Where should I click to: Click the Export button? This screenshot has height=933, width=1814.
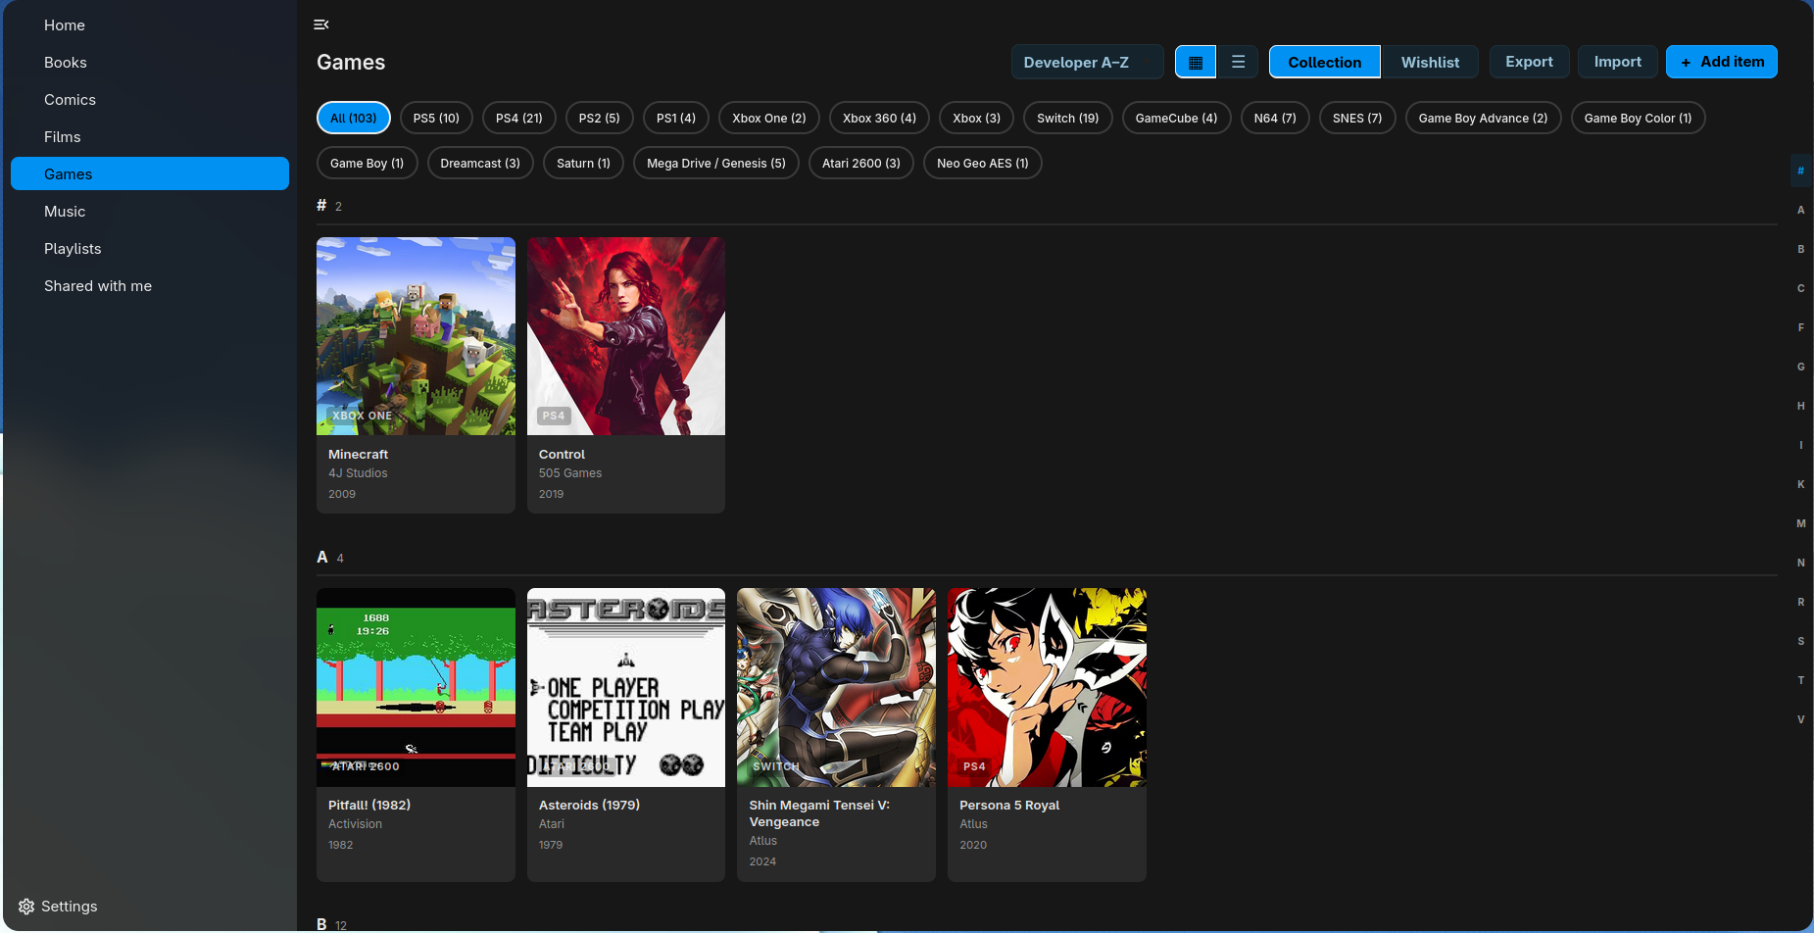[1529, 62]
